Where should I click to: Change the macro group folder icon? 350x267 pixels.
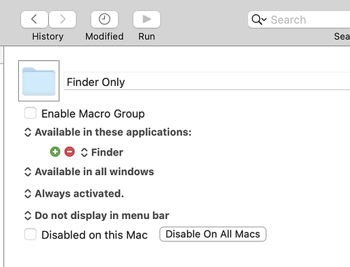[39, 80]
